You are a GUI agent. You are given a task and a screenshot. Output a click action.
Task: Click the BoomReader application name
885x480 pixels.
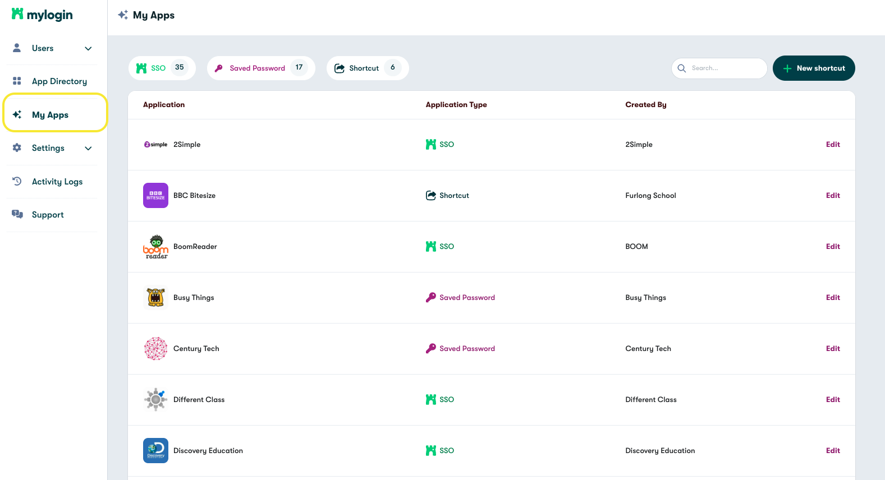click(195, 246)
